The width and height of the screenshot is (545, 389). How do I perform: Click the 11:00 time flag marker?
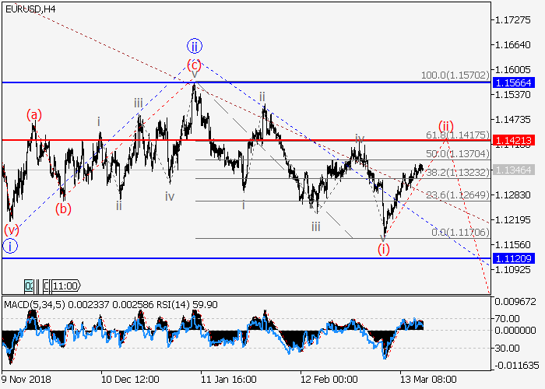point(64,286)
